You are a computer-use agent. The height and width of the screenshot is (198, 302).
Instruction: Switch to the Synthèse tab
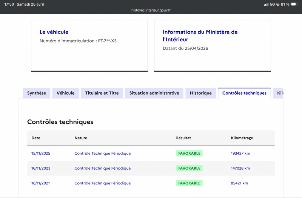click(37, 93)
